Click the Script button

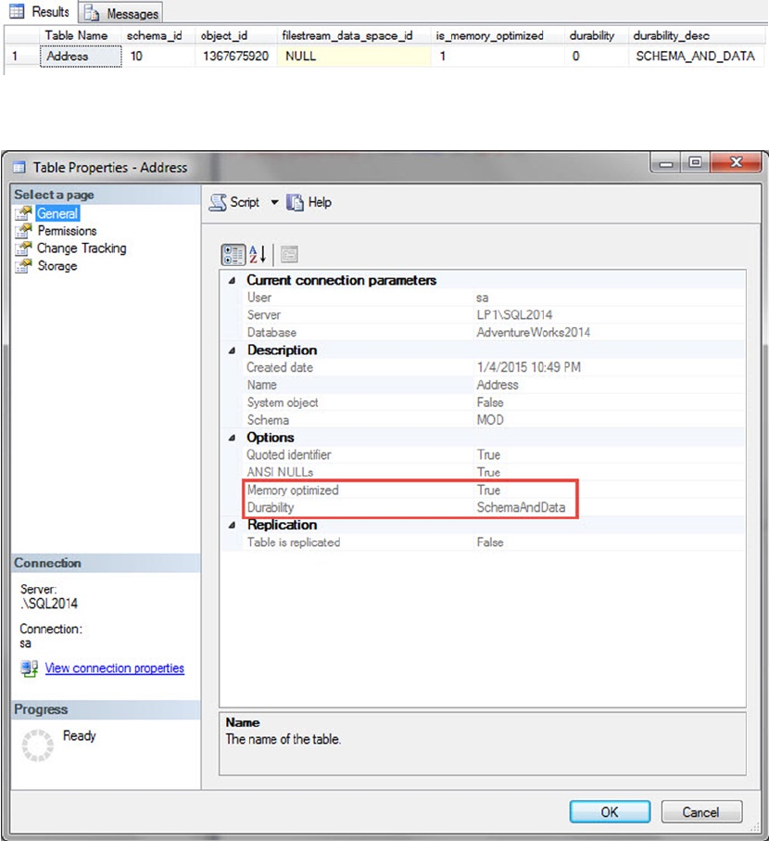tap(234, 202)
